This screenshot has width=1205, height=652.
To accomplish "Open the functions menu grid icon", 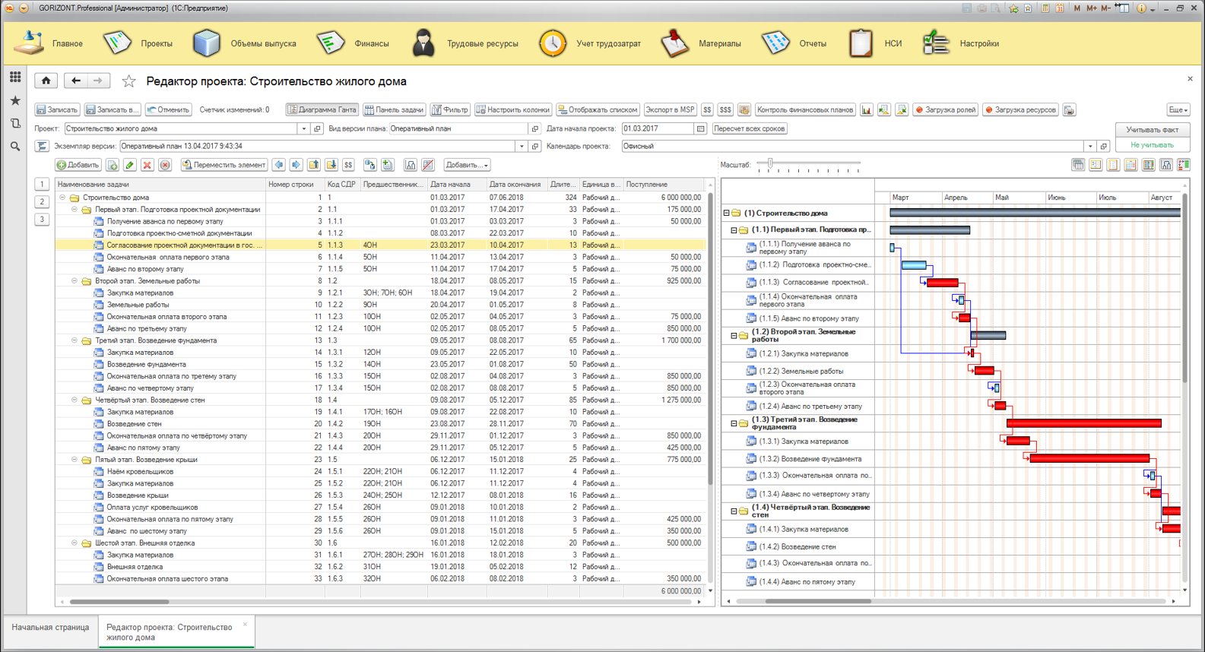I will pos(15,77).
